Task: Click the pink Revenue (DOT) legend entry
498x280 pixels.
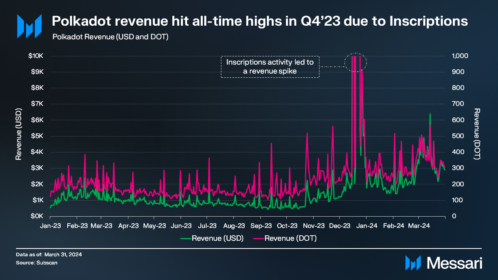Action: (x=285, y=238)
